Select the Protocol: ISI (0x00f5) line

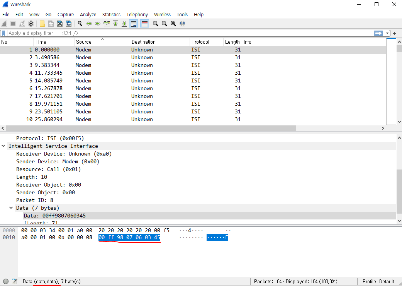click(x=50, y=138)
